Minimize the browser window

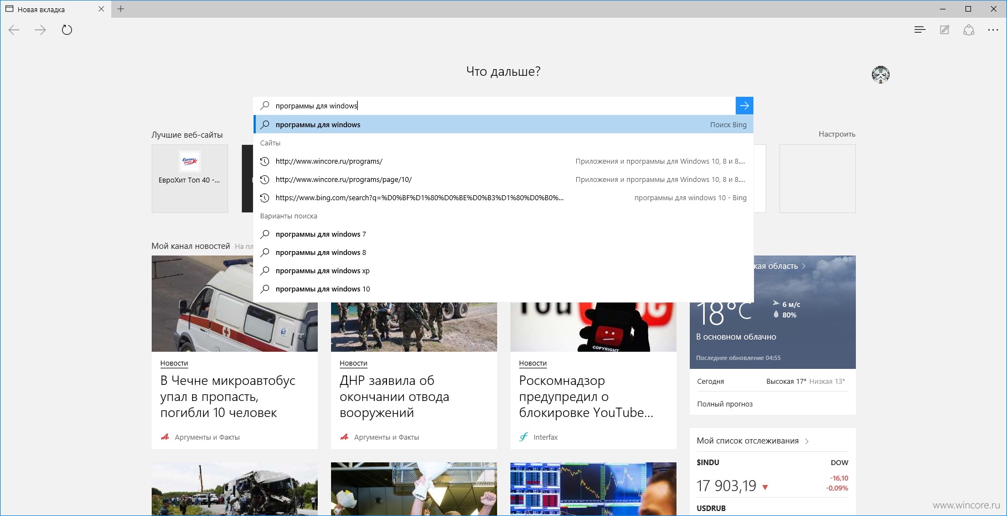click(943, 9)
